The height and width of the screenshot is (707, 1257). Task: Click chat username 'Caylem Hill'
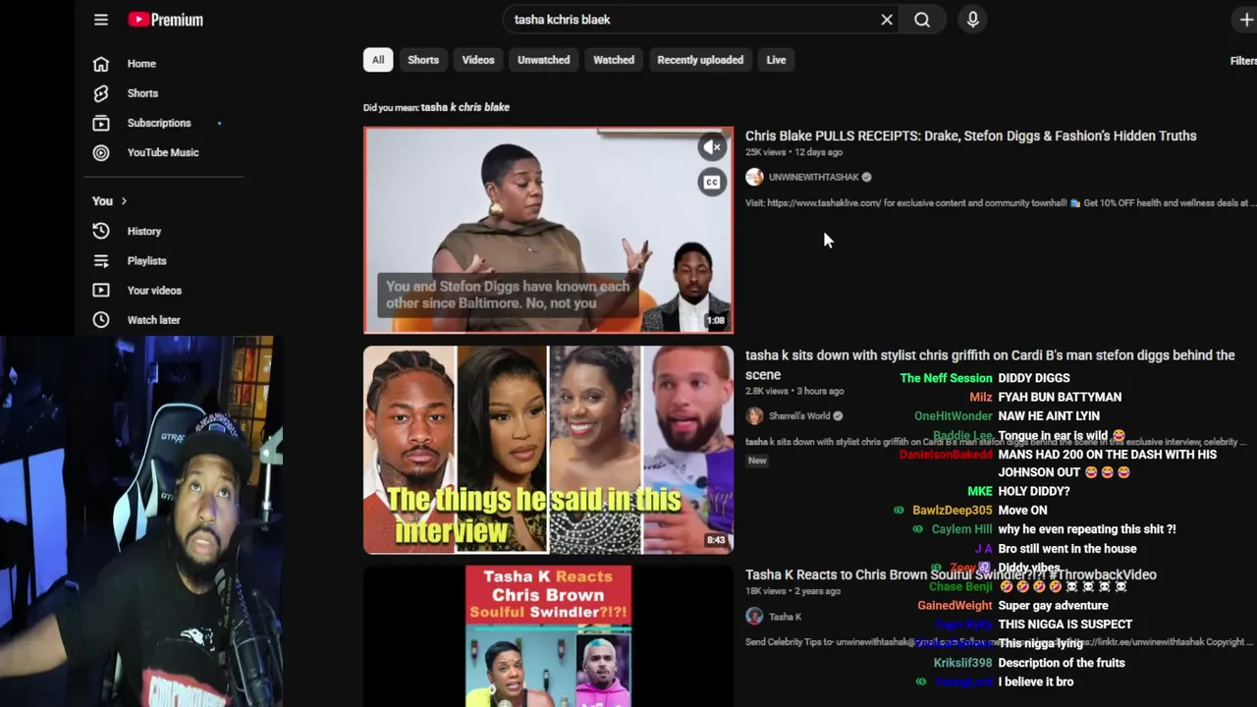961,529
